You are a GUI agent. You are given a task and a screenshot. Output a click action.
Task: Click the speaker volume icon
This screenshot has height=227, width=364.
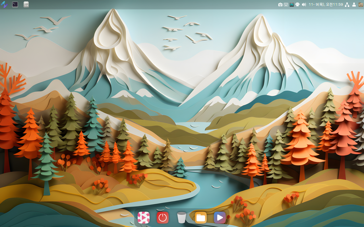click(304, 5)
